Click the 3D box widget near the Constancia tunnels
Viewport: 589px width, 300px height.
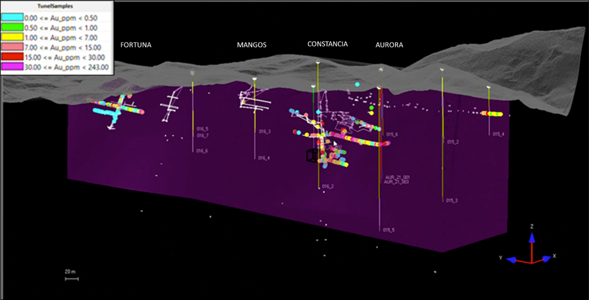[312, 156]
